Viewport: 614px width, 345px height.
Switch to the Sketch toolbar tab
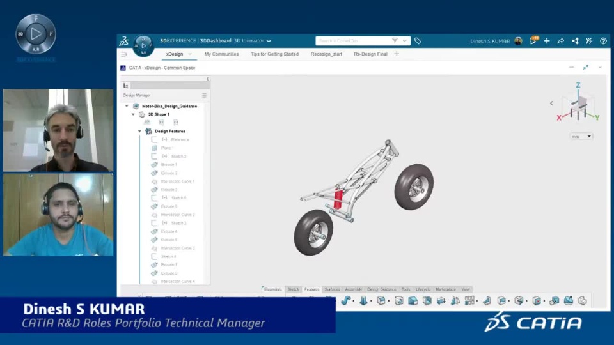pos(294,289)
